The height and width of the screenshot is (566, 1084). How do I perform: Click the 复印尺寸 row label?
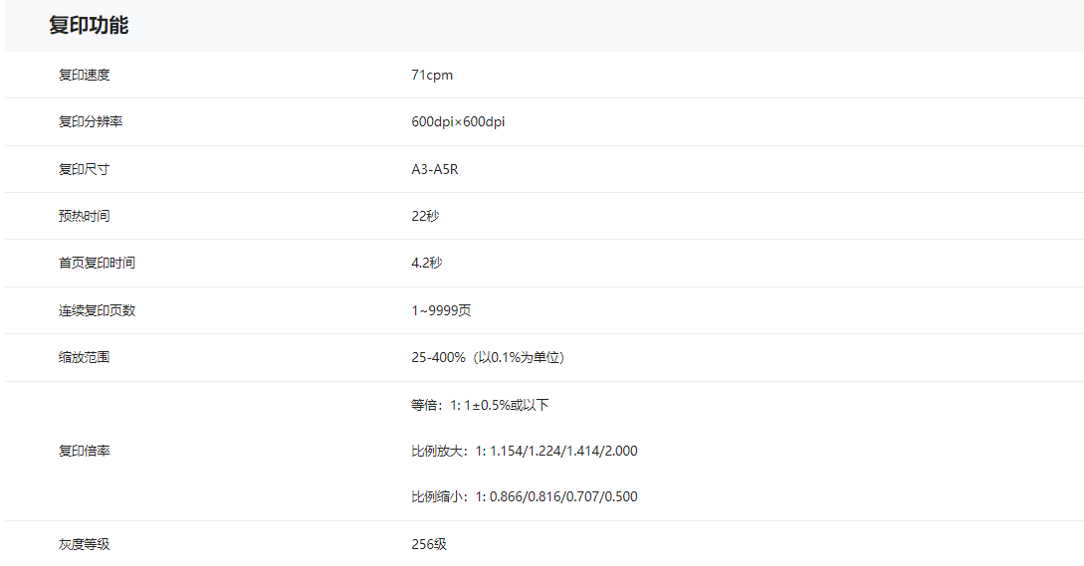(x=84, y=169)
